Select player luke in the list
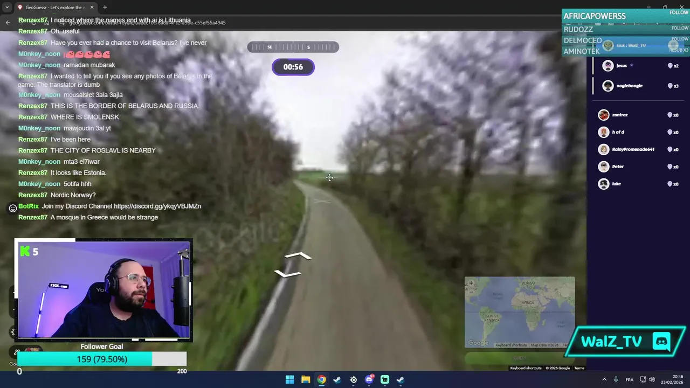690x388 pixels. (638, 184)
